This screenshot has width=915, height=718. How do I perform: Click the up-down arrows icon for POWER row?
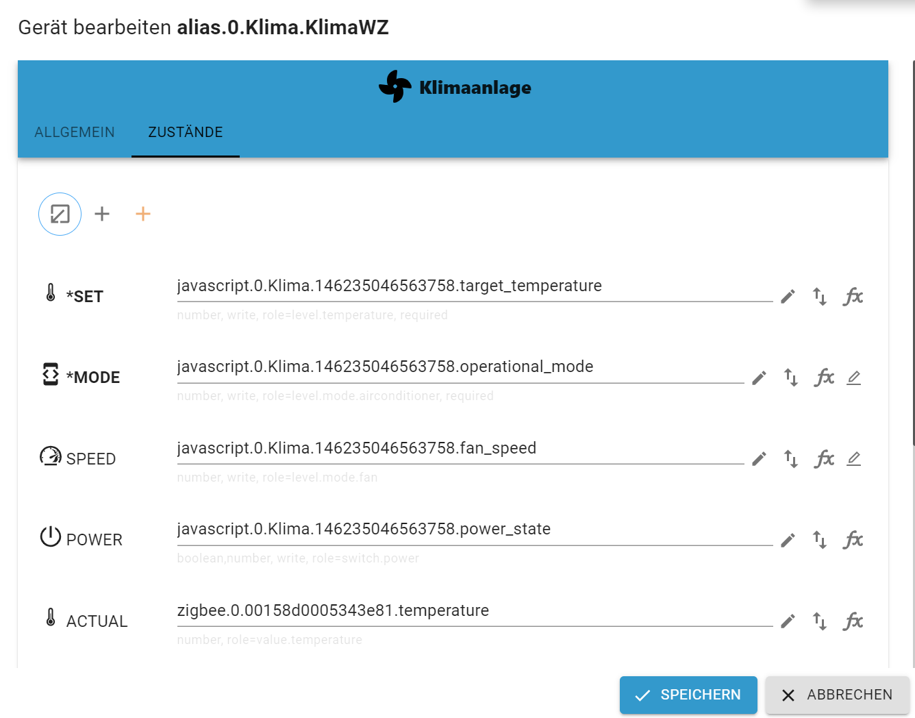pyautogui.click(x=820, y=540)
